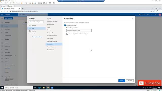
Task: Open the Outlook app launcher grid
Action: point(2,15)
